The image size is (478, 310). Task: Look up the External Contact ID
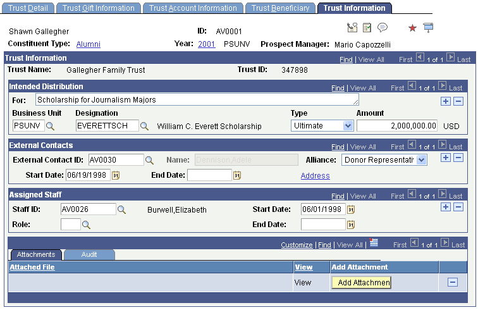(149, 160)
